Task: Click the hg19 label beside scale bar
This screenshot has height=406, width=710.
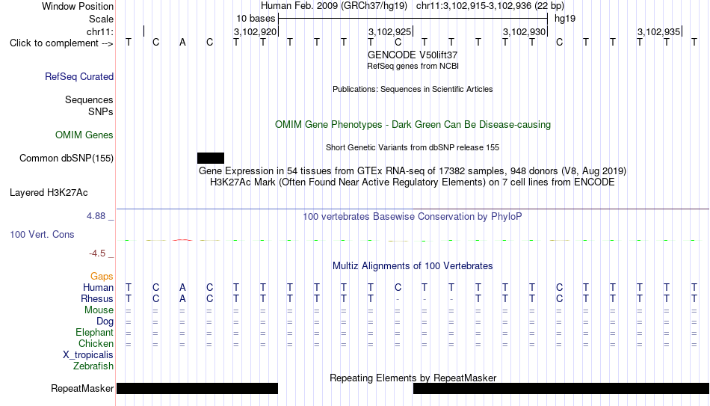Action: 565,19
